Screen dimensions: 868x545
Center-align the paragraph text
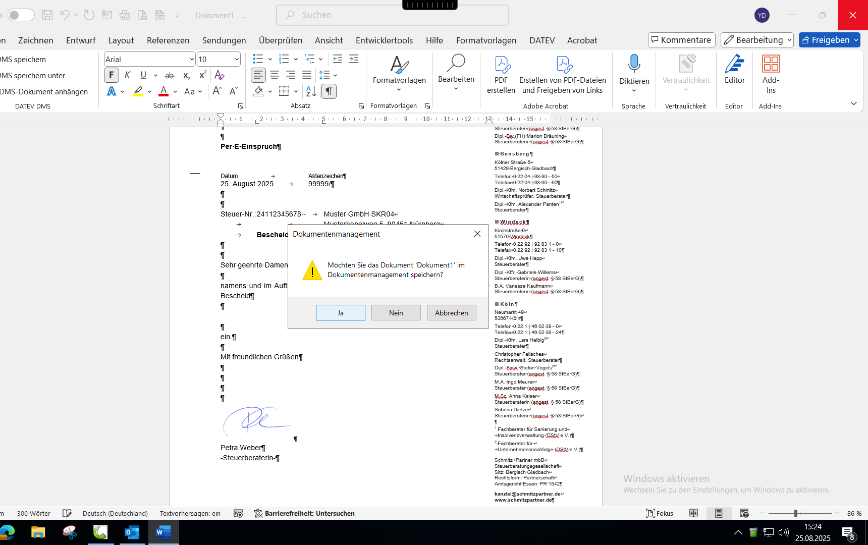click(x=275, y=75)
